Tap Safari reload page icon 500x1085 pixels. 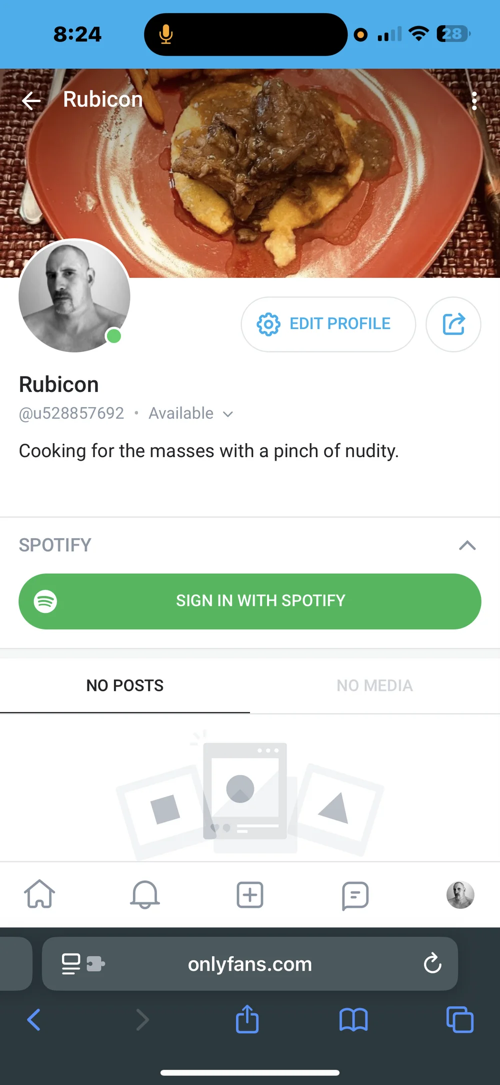(432, 963)
